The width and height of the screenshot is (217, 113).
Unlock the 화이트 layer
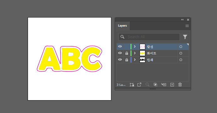point(127,53)
